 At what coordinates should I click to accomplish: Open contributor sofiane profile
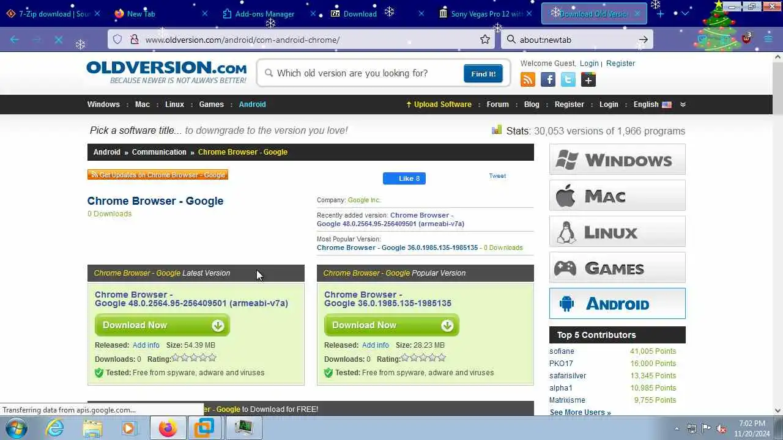point(562,351)
